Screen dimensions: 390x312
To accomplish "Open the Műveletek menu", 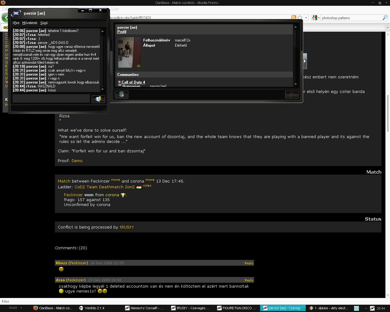I will [x=30, y=23].
